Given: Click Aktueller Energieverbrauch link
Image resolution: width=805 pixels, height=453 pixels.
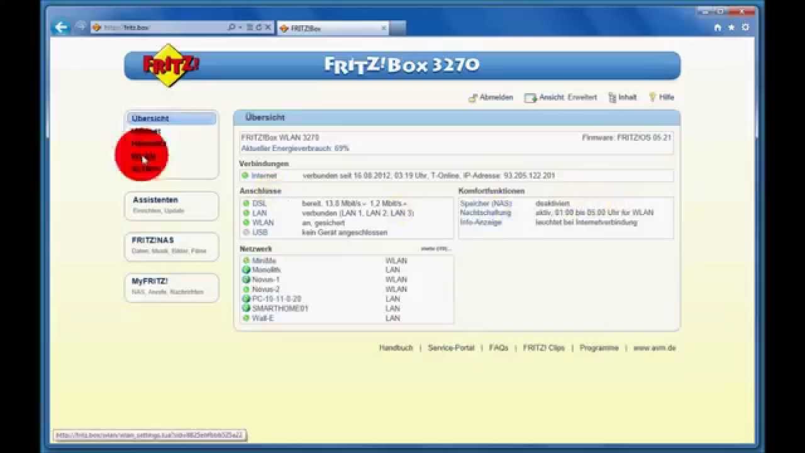Looking at the screenshot, I should tap(295, 148).
